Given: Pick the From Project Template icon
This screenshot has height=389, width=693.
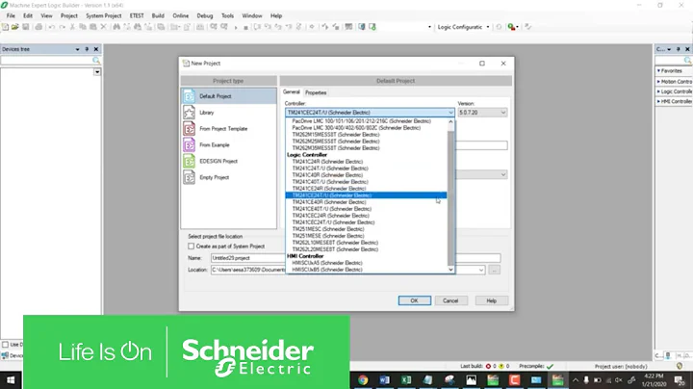Looking at the screenshot, I should [190, 129].
